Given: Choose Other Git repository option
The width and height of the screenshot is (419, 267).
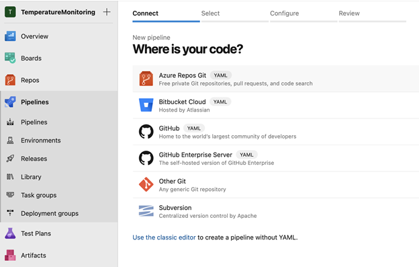Looking at the screenshot, I should pos(276,185).
